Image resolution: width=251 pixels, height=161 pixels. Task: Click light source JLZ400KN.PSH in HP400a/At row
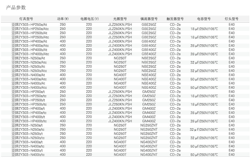pos(120,41)
